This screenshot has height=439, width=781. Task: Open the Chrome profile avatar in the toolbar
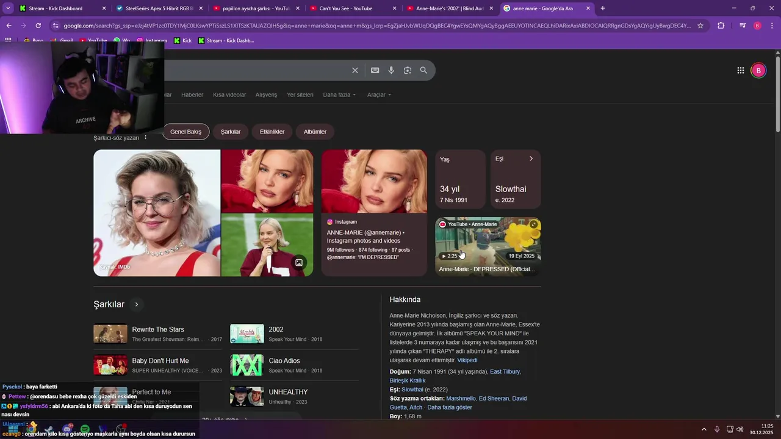[x=757, y=26]
